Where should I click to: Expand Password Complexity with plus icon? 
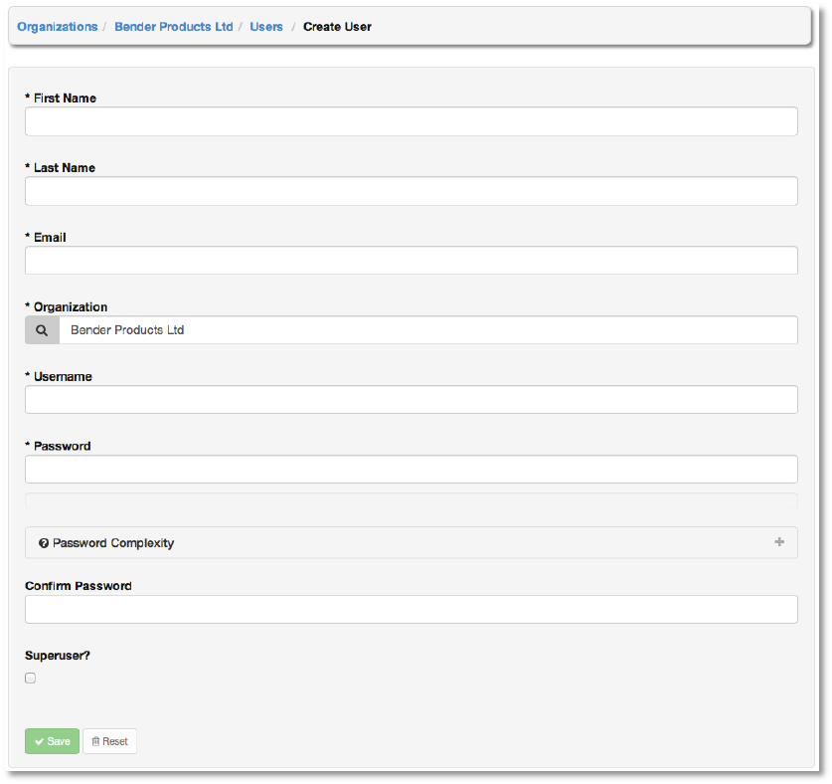point(779,542)
